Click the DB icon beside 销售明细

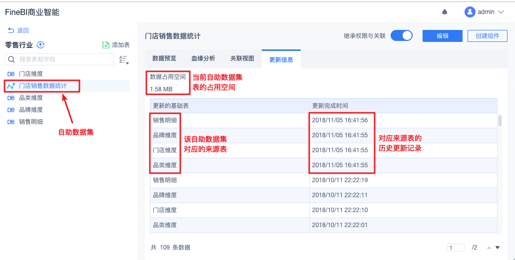11,122
